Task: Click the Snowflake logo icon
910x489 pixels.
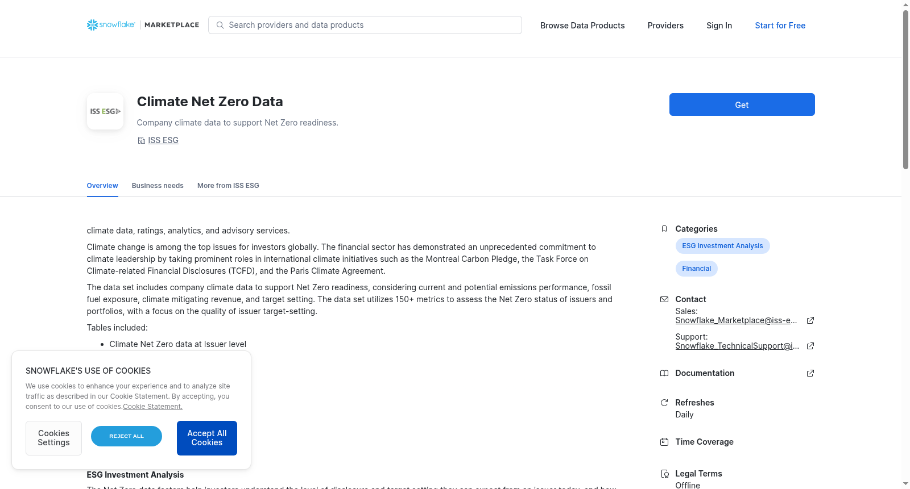Action: click(x=92, y=25)
